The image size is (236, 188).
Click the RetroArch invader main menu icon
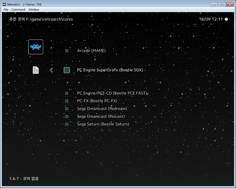(x=36, y=47)
